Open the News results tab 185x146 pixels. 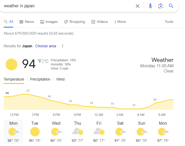click(27, 22)
